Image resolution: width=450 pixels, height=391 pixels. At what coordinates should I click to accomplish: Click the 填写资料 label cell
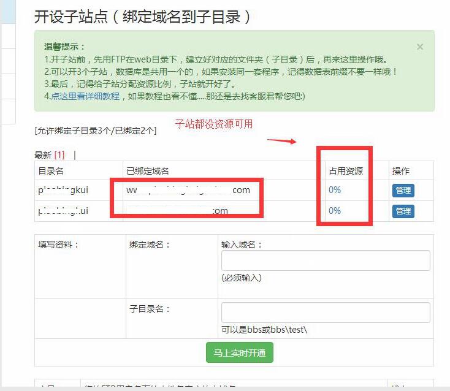pos(58,245)
